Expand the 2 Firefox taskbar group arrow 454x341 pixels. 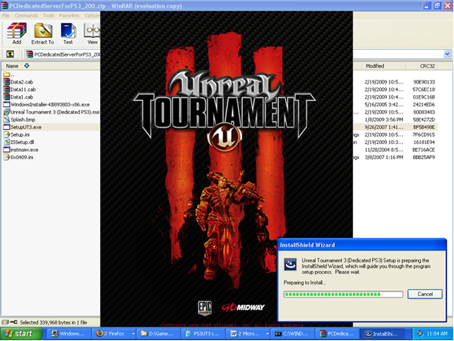click(133, 334)
